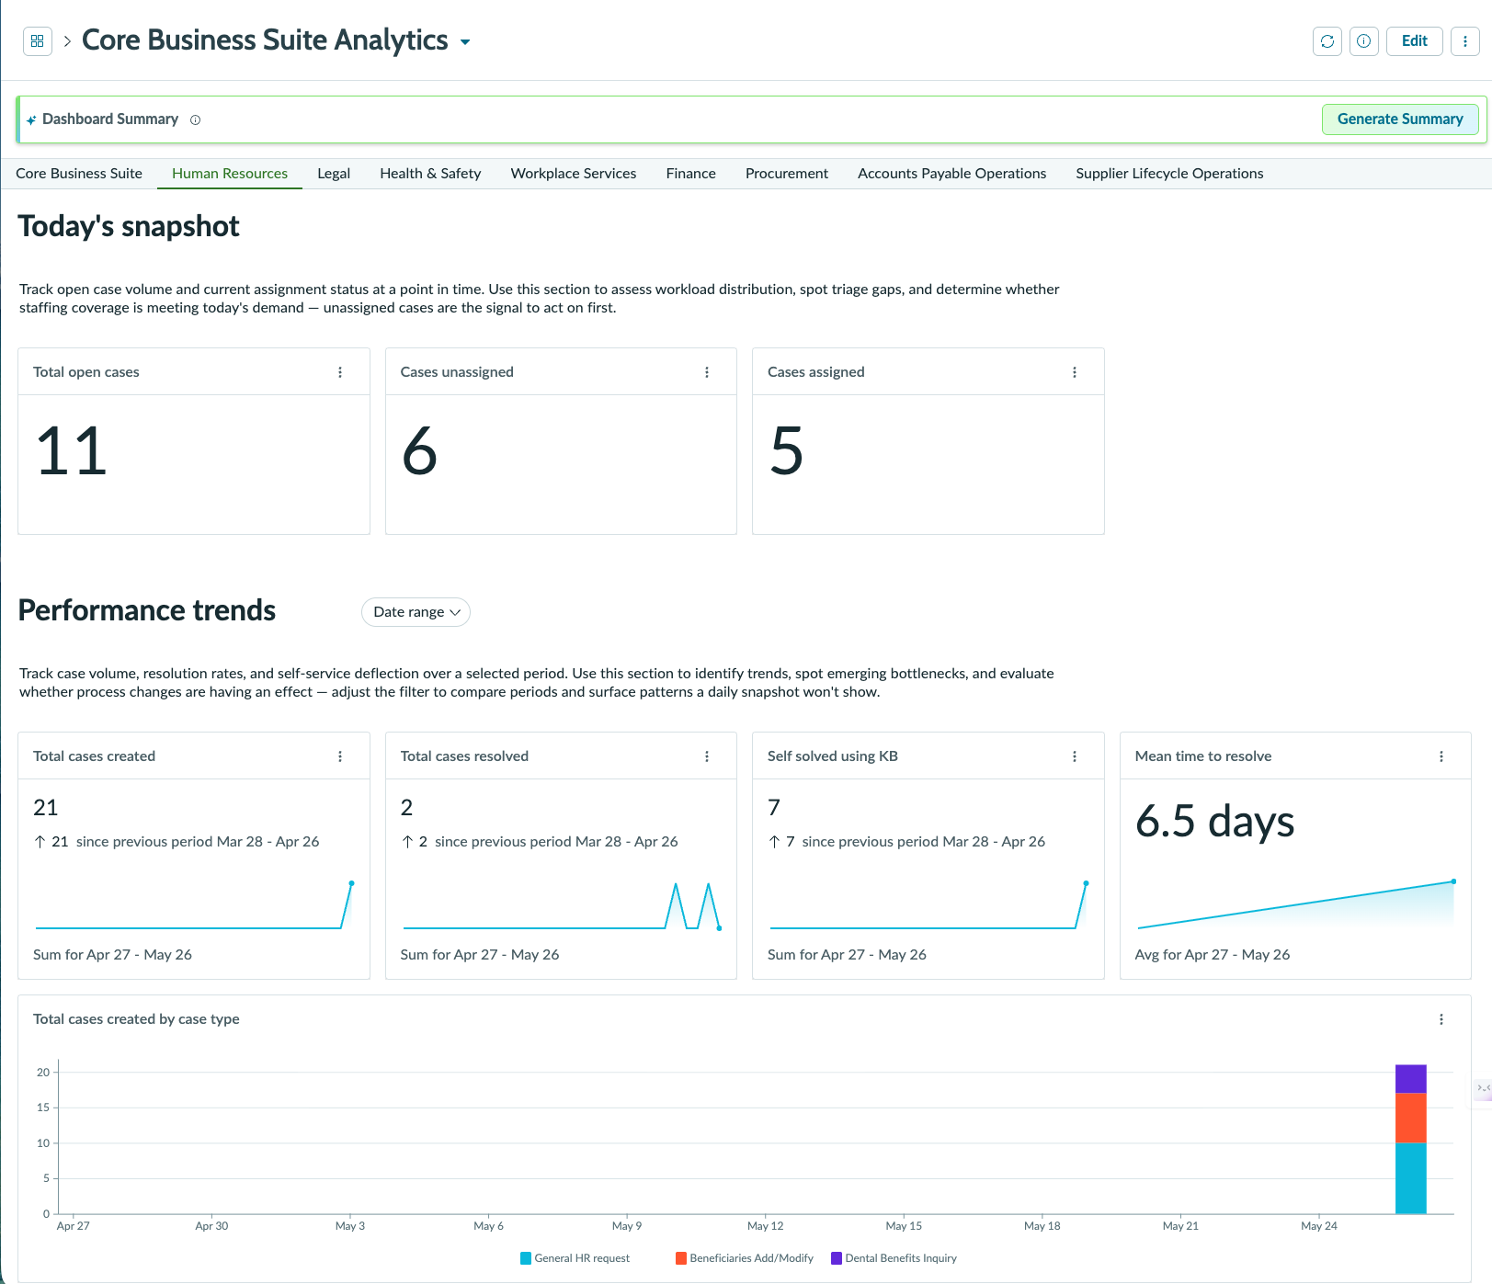Click the refresh dashboard icon

(1327, 41)
